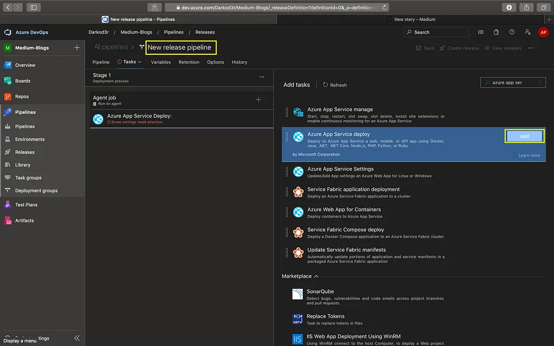
Task: Open the Test Plans sidebar icon
Action: point(8,205)
